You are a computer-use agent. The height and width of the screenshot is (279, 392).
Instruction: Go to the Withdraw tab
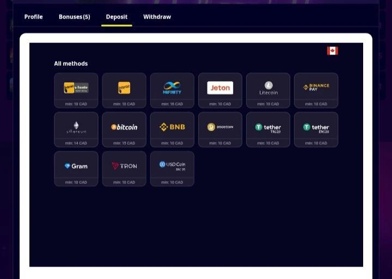pos(157,17)
